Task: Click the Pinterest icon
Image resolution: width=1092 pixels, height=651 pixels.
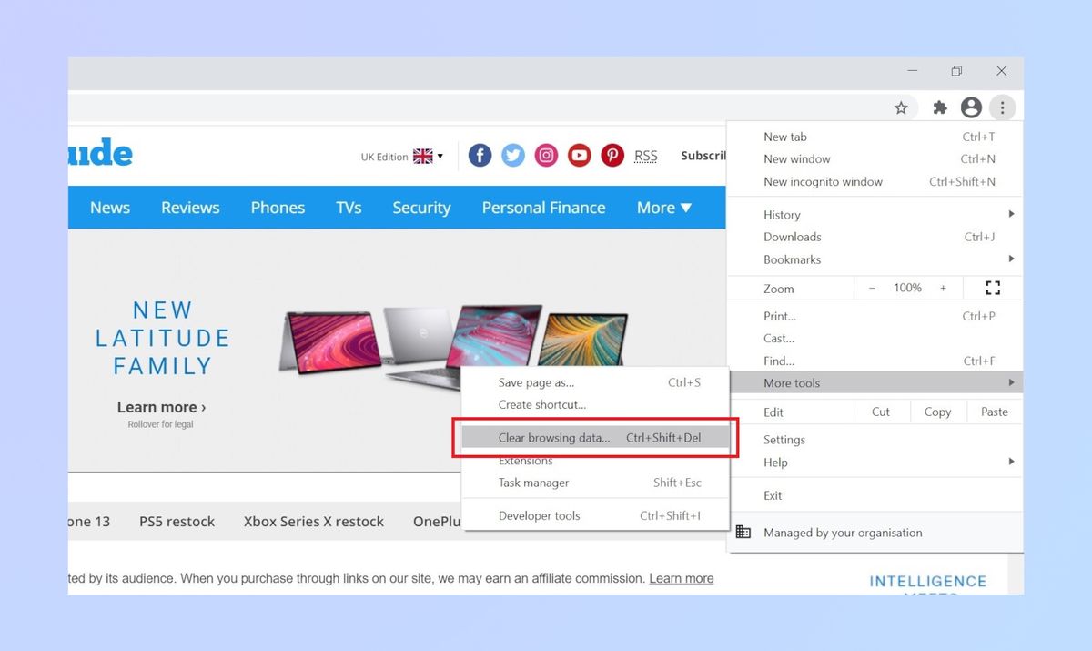Action: click(612, 155)
